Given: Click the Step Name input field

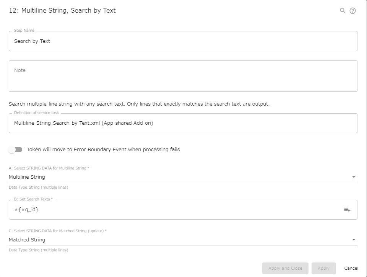Looking at the screenshot, I should (x=183, y=41).
